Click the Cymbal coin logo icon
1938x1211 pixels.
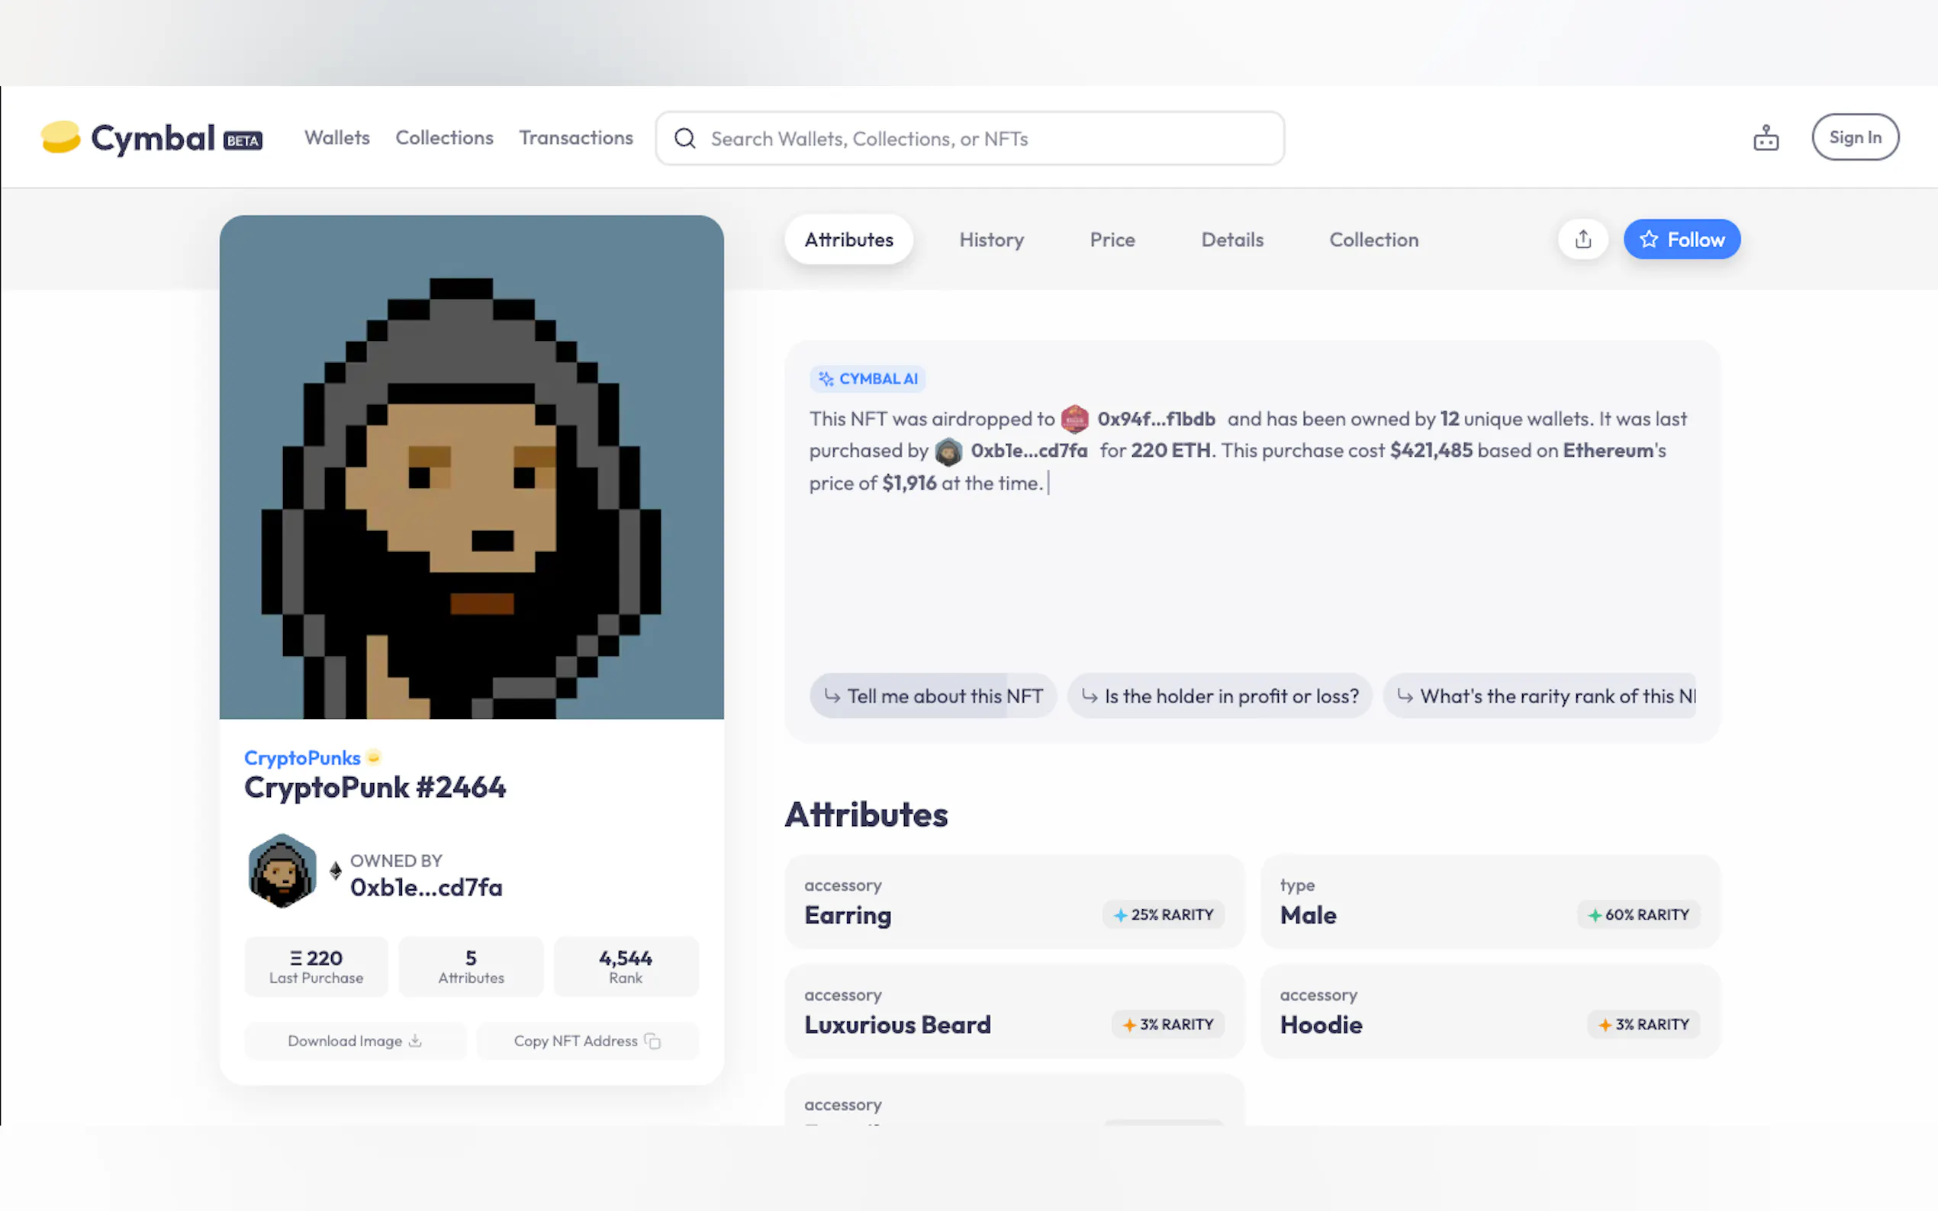(x=60, y=137)
